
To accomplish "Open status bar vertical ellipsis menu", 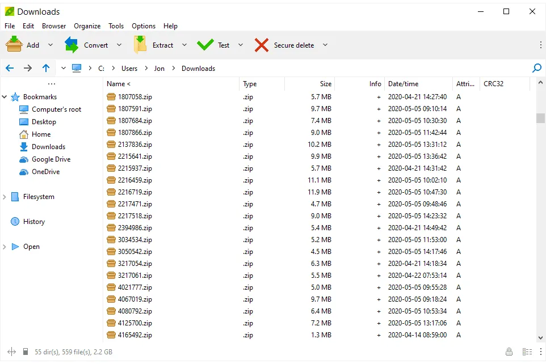I will (540, 352).
